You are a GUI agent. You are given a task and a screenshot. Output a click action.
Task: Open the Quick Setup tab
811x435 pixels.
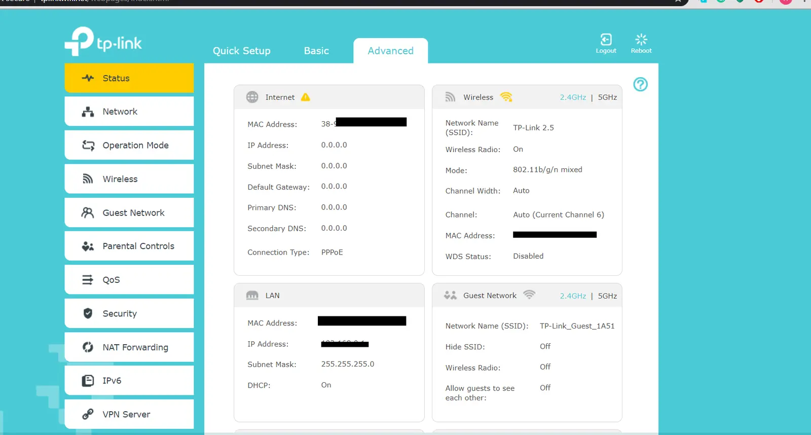pyautogui.click(x=241, y=51)
